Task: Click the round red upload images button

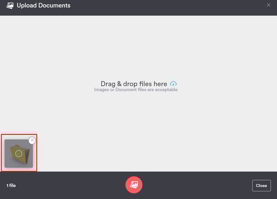Action: (134, 185)
